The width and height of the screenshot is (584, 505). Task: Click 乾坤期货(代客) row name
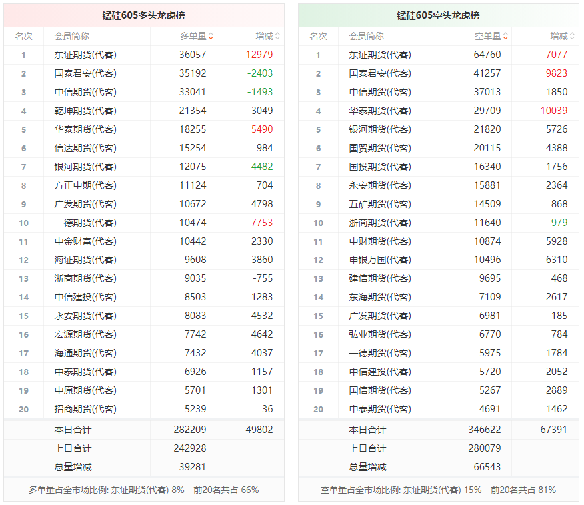85,111
